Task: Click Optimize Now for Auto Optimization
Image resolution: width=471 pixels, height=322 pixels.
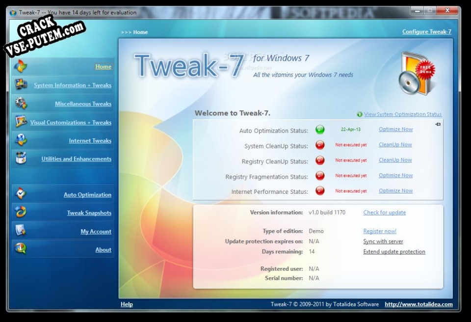Action: pyautogui.click(x=395, y=129)
